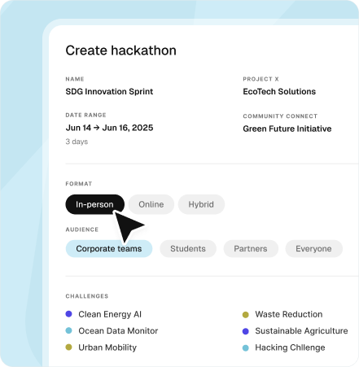Image resolution: width=359 pixels, height=367 pixels.
Task: Click the PROJECT X label
Action: pyautogui.click(x=260, y=79)
